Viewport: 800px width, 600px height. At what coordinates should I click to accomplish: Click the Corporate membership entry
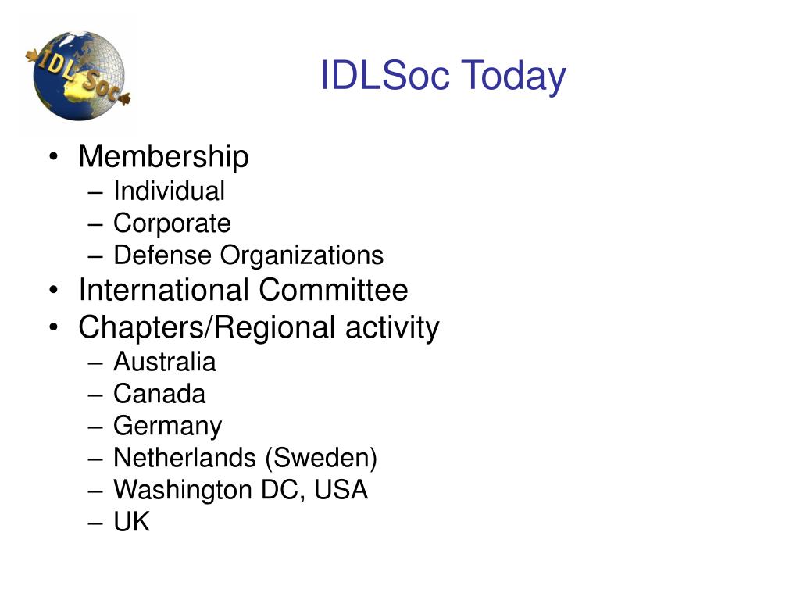(172, 223)
